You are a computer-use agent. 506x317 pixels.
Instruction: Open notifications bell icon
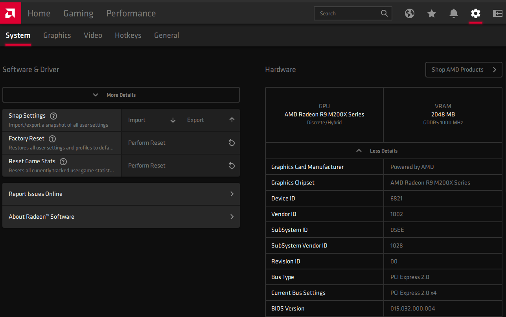tap(454, 13)
